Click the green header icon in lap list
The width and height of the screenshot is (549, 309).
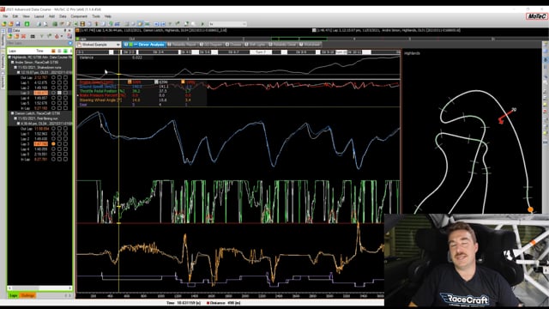click(65, 51)
